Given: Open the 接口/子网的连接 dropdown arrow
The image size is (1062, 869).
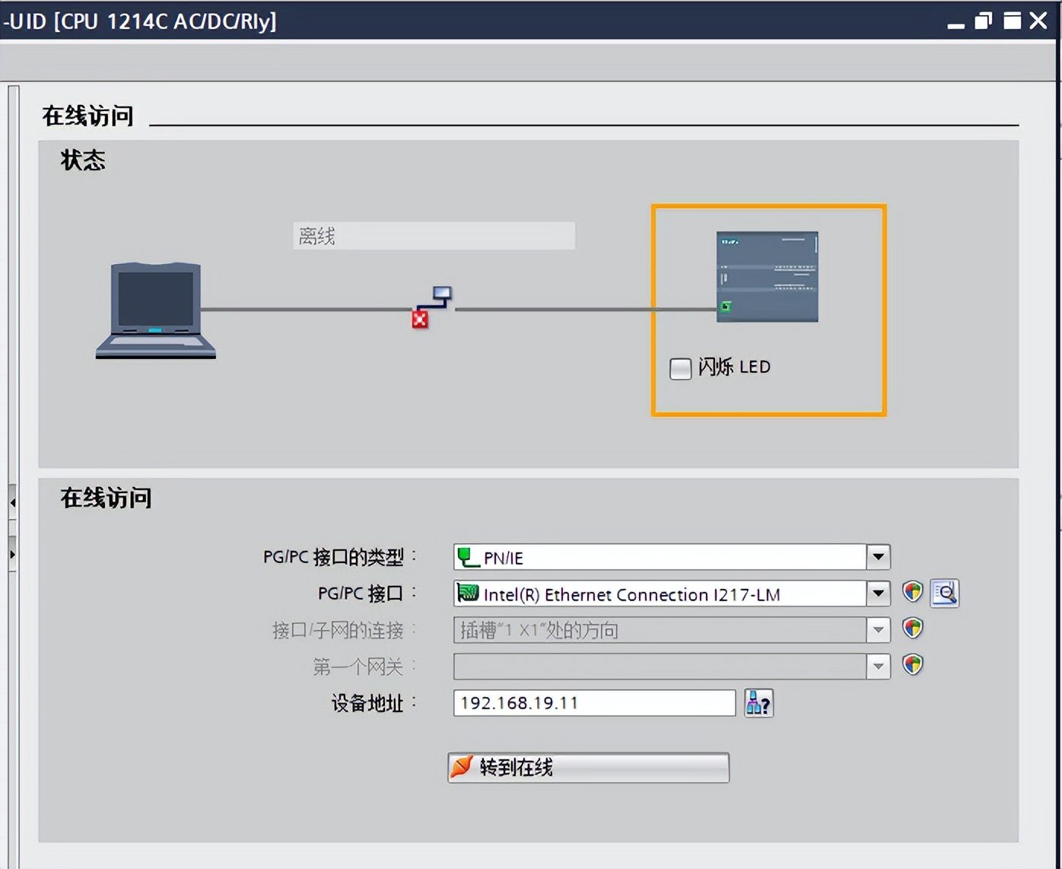Looking at the screenshot, I should [878, 629].
